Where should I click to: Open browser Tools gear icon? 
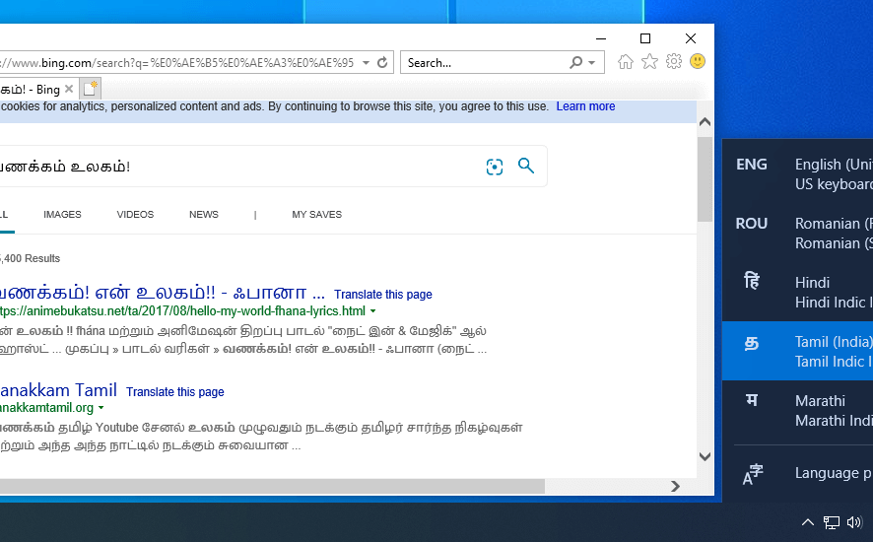pos(674,61)
